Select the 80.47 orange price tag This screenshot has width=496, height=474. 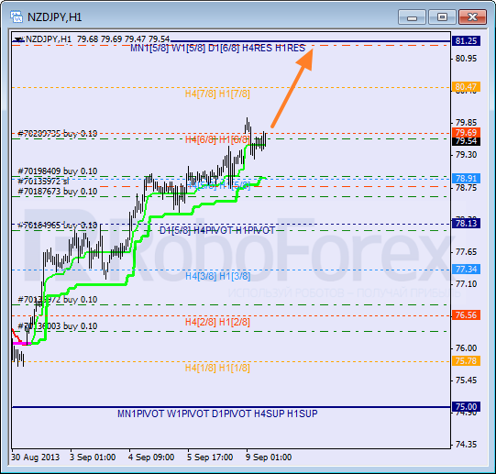[x=467, y=87]
